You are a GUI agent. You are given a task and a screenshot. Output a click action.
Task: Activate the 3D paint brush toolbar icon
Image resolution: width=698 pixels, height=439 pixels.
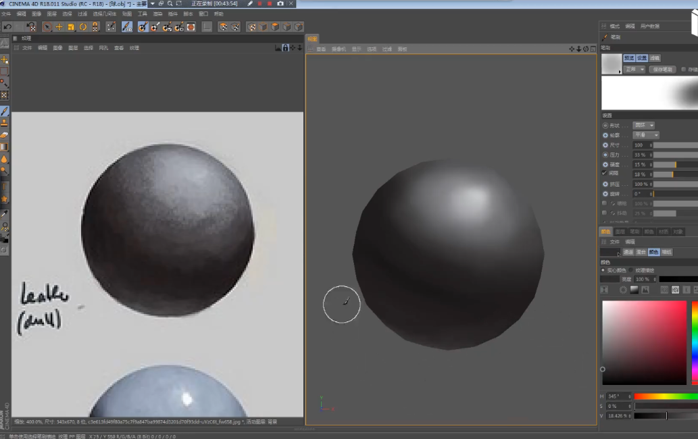click(x=127, y=27)
